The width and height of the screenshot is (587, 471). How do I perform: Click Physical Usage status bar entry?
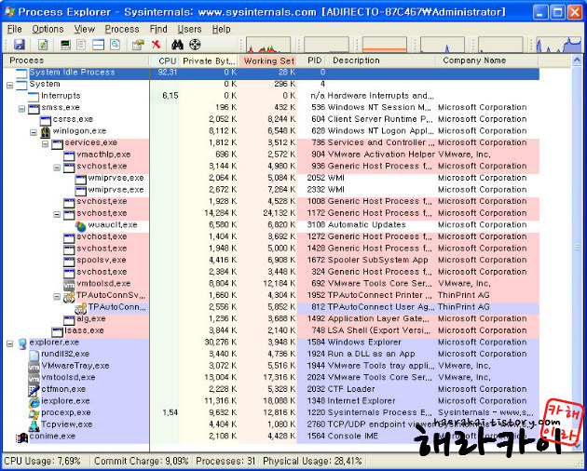pos(312,462)
